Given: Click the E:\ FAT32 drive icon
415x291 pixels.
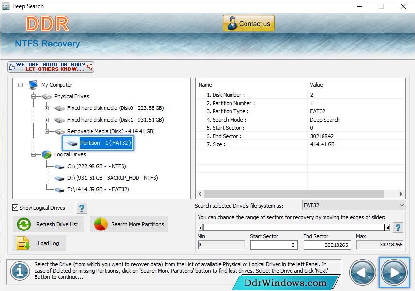Looking at the screenshot, I should pos(60,190).
